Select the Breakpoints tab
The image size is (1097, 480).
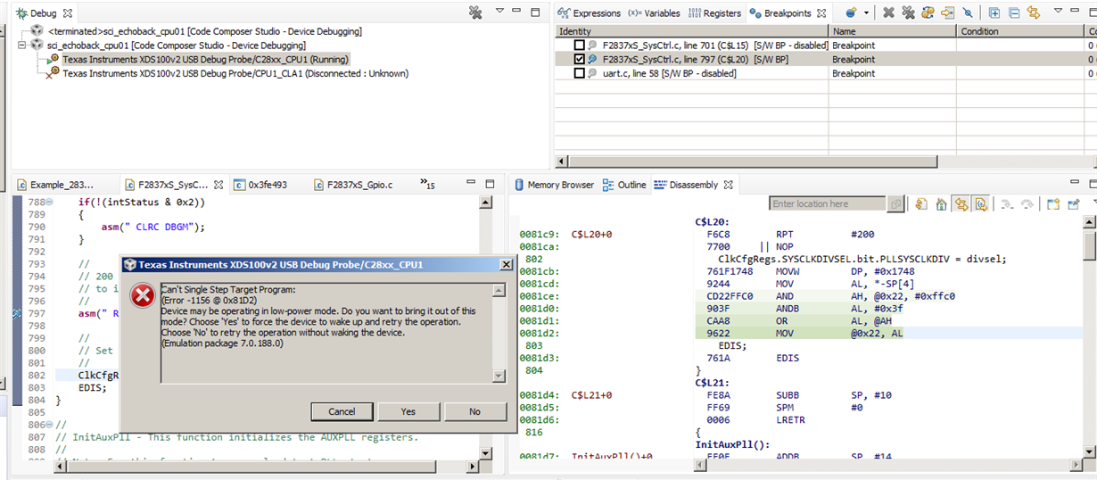tap(787, 13)
